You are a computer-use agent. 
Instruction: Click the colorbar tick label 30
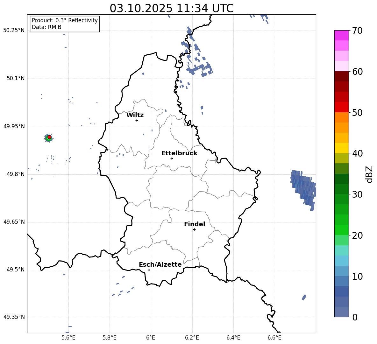click(x=357, y=194)
